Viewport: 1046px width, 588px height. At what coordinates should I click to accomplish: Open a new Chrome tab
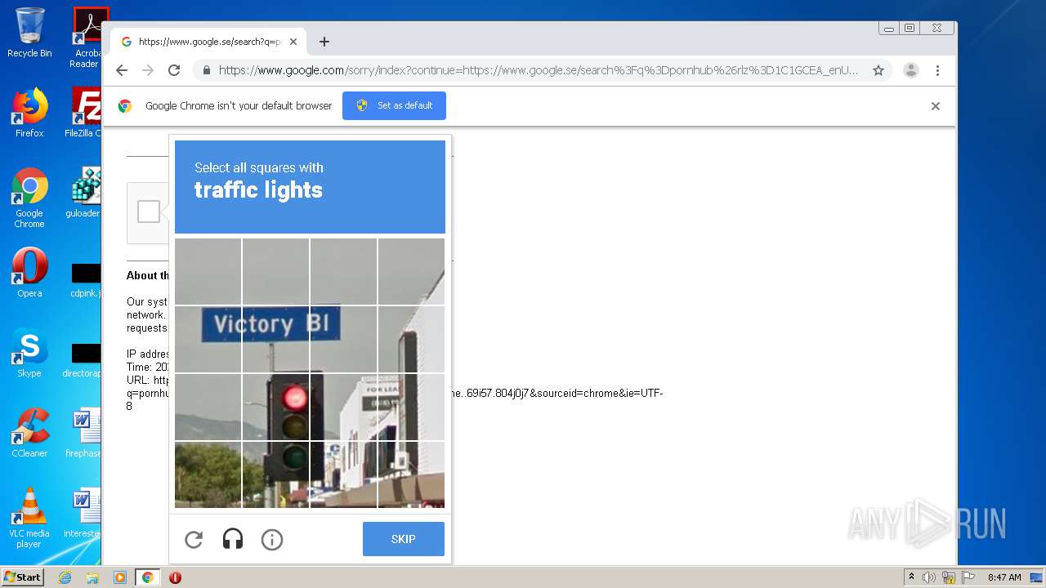(324, 42)
